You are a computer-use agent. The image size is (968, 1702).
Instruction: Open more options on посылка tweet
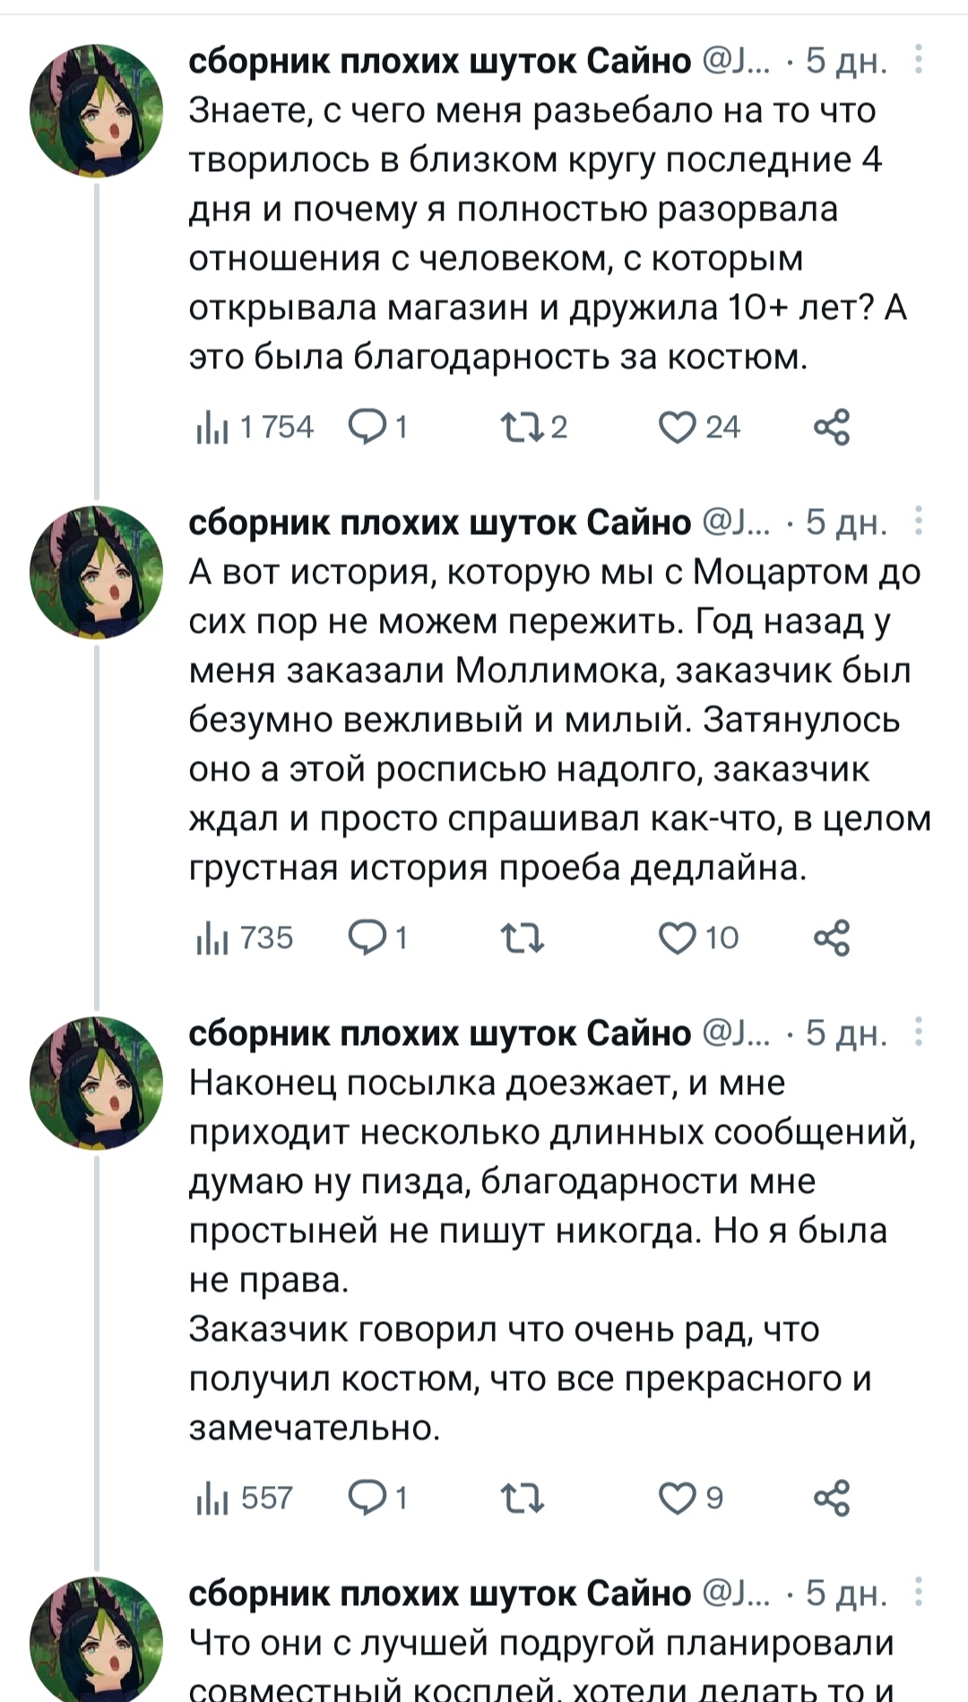919,1032
